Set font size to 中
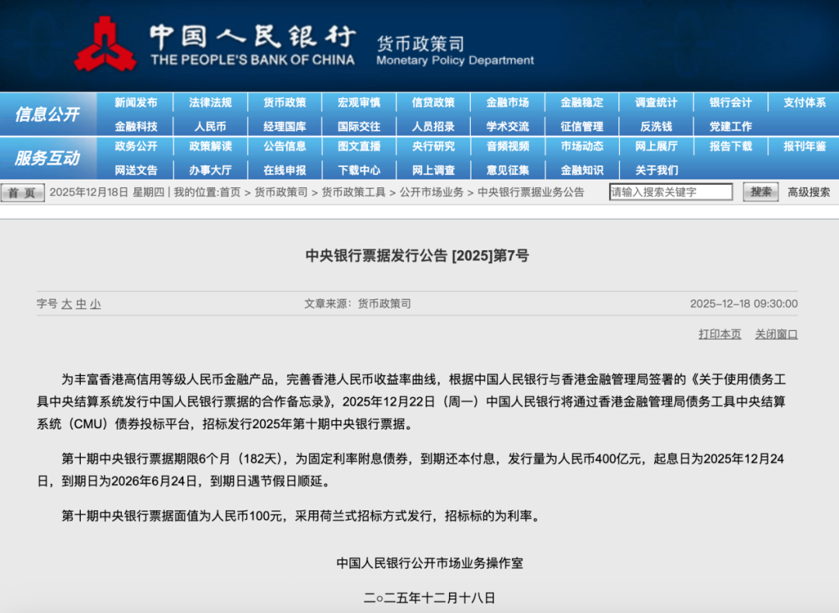The height and width of the screenshot is (613, 839). [x=81, y=305]
